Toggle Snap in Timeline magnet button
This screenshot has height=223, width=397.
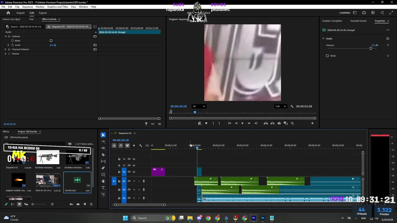pos(121,146)
